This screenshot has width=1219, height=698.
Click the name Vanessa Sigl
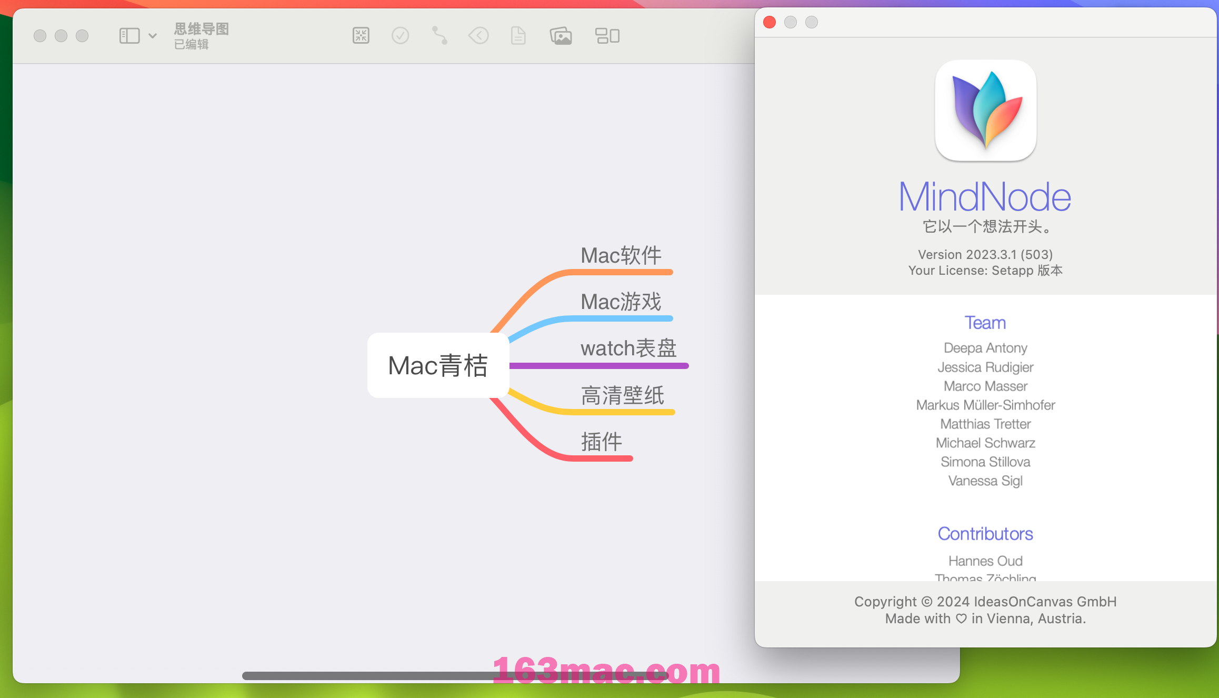985,481
